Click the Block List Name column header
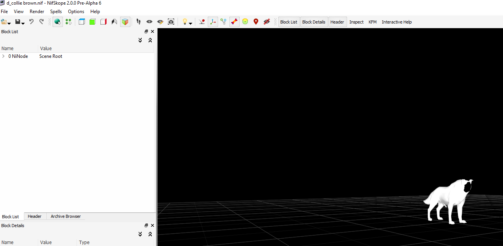Viewport: 503px width, 246px height. click(x=19, y=49)
